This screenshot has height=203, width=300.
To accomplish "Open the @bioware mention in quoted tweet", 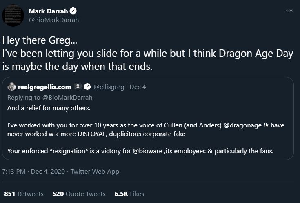I will coord(149,151).
